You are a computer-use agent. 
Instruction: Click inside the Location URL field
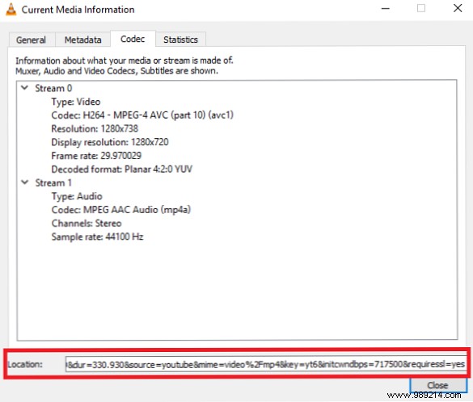(266, 364)
